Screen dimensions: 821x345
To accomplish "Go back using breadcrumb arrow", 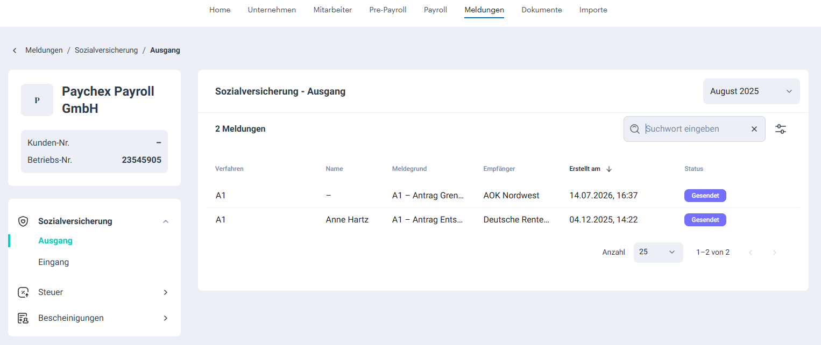I will coord(15,51).
